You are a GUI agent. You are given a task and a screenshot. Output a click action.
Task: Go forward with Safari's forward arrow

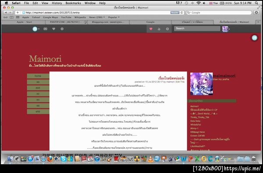click(10, 13)
